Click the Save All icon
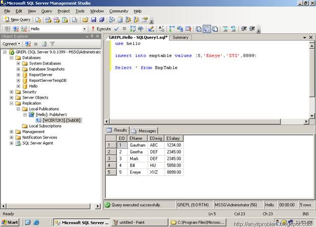The height and width of the screenshot is (227, 316). [102, 20]
